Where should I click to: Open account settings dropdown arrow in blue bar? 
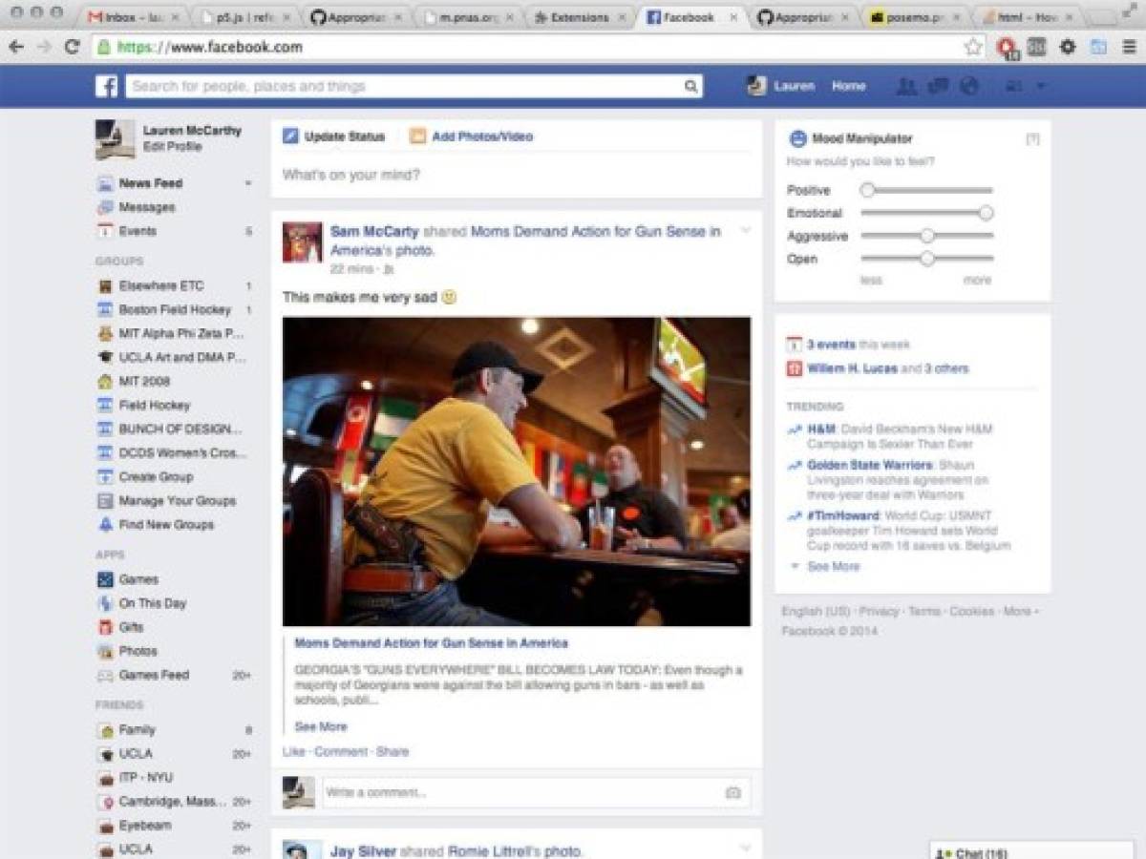click(x=1041, y=86)
